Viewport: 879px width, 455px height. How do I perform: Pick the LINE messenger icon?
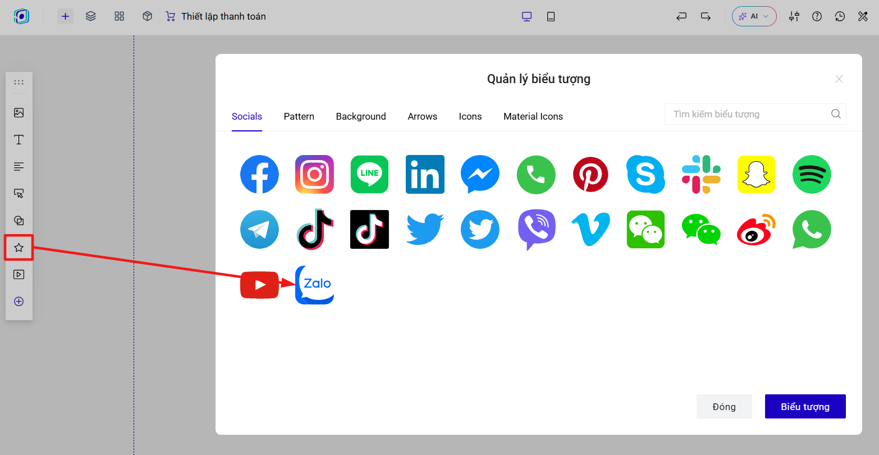[x=369, y=174]
